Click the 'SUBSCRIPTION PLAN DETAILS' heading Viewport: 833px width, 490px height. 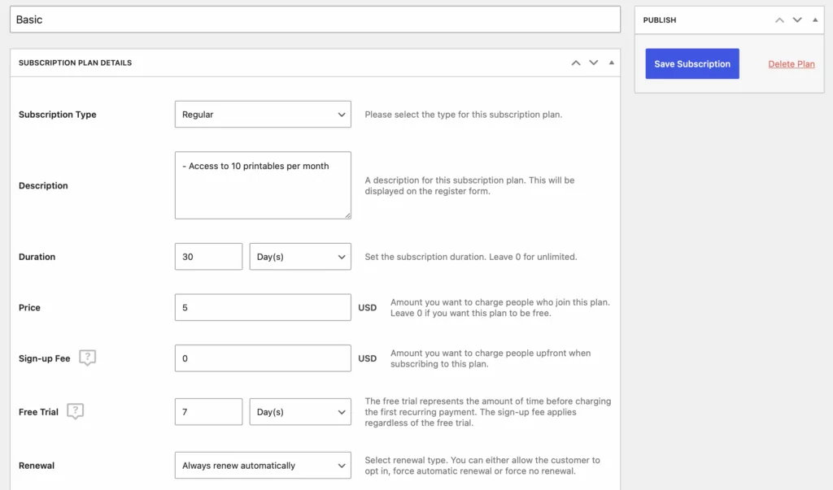click(x=75, y=63)
